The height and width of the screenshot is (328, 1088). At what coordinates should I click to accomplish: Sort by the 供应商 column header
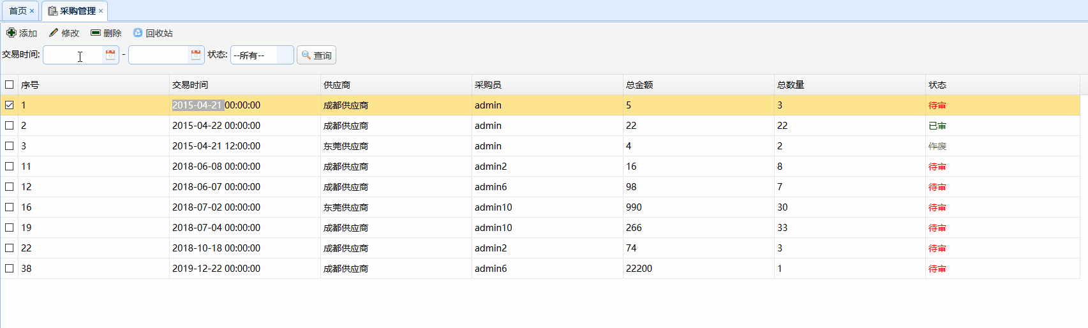pos(396,85)
